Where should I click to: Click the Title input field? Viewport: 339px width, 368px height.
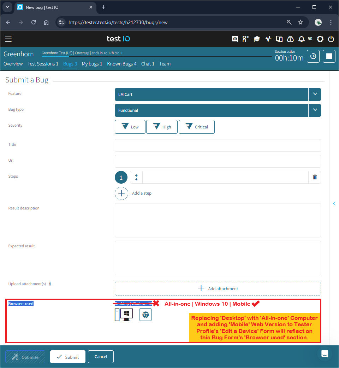(x=218, y=145)
